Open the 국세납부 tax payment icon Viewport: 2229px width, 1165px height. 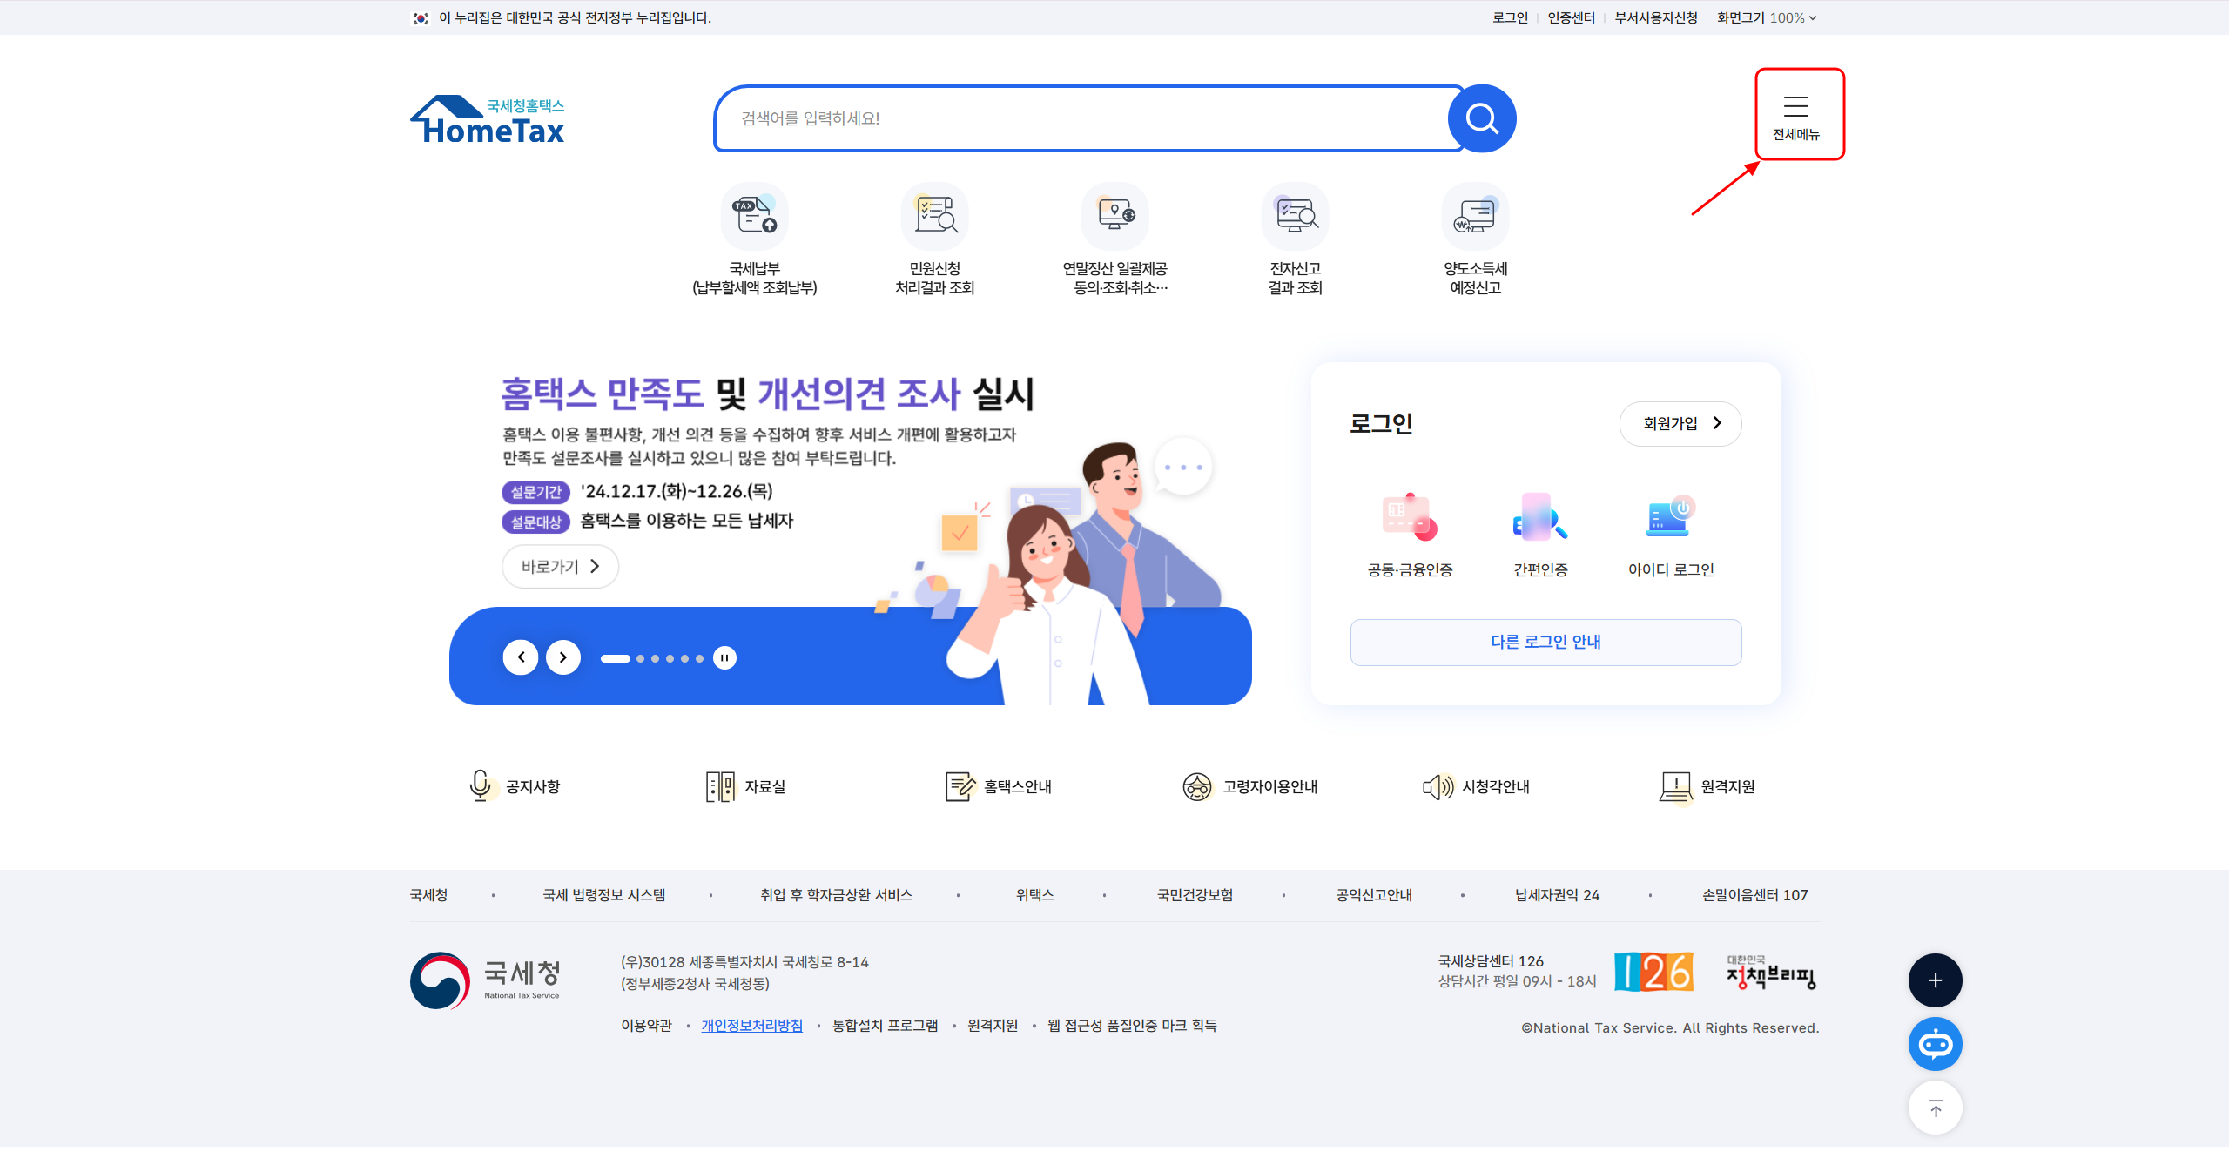(x=754, y=216)
